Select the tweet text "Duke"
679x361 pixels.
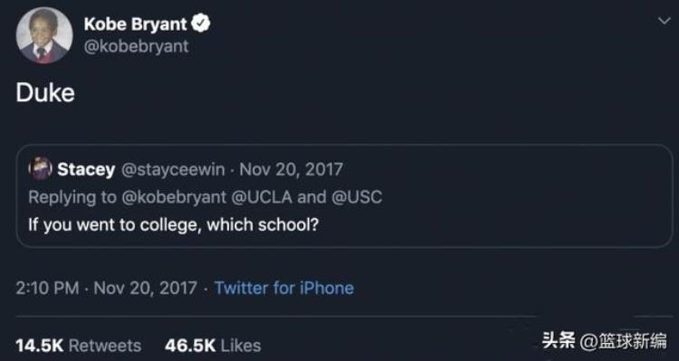click(45, 92)
